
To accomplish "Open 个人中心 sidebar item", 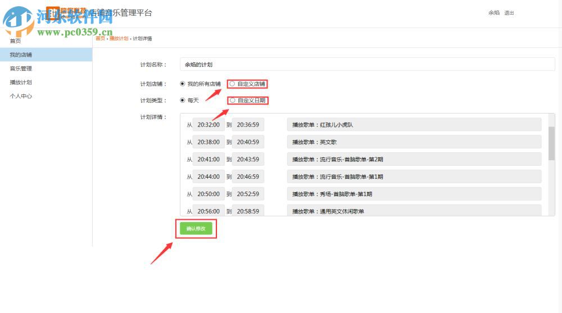I will (x=21, y=96).
